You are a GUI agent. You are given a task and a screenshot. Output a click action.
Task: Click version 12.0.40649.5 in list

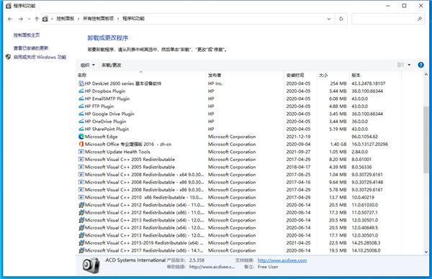[x=365, y=227]
